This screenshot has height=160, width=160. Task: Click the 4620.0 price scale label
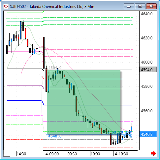point(146,38)
